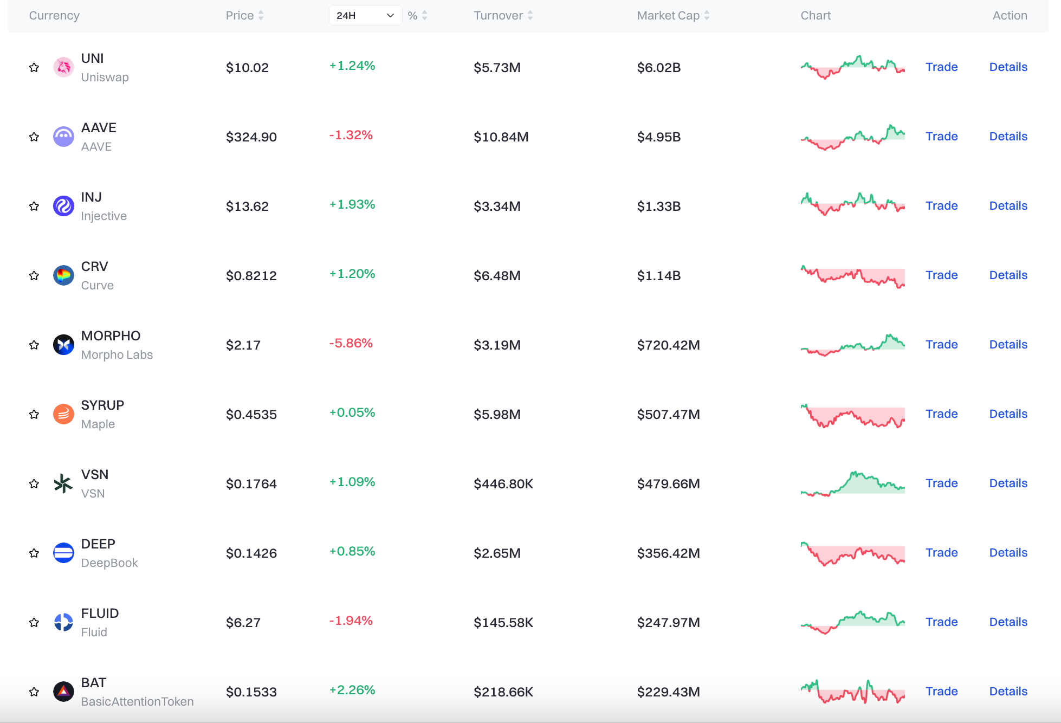Viewport: 1061px width, 723px height.
Task: Click the Market Cap column header label
Action: [668, 16]
